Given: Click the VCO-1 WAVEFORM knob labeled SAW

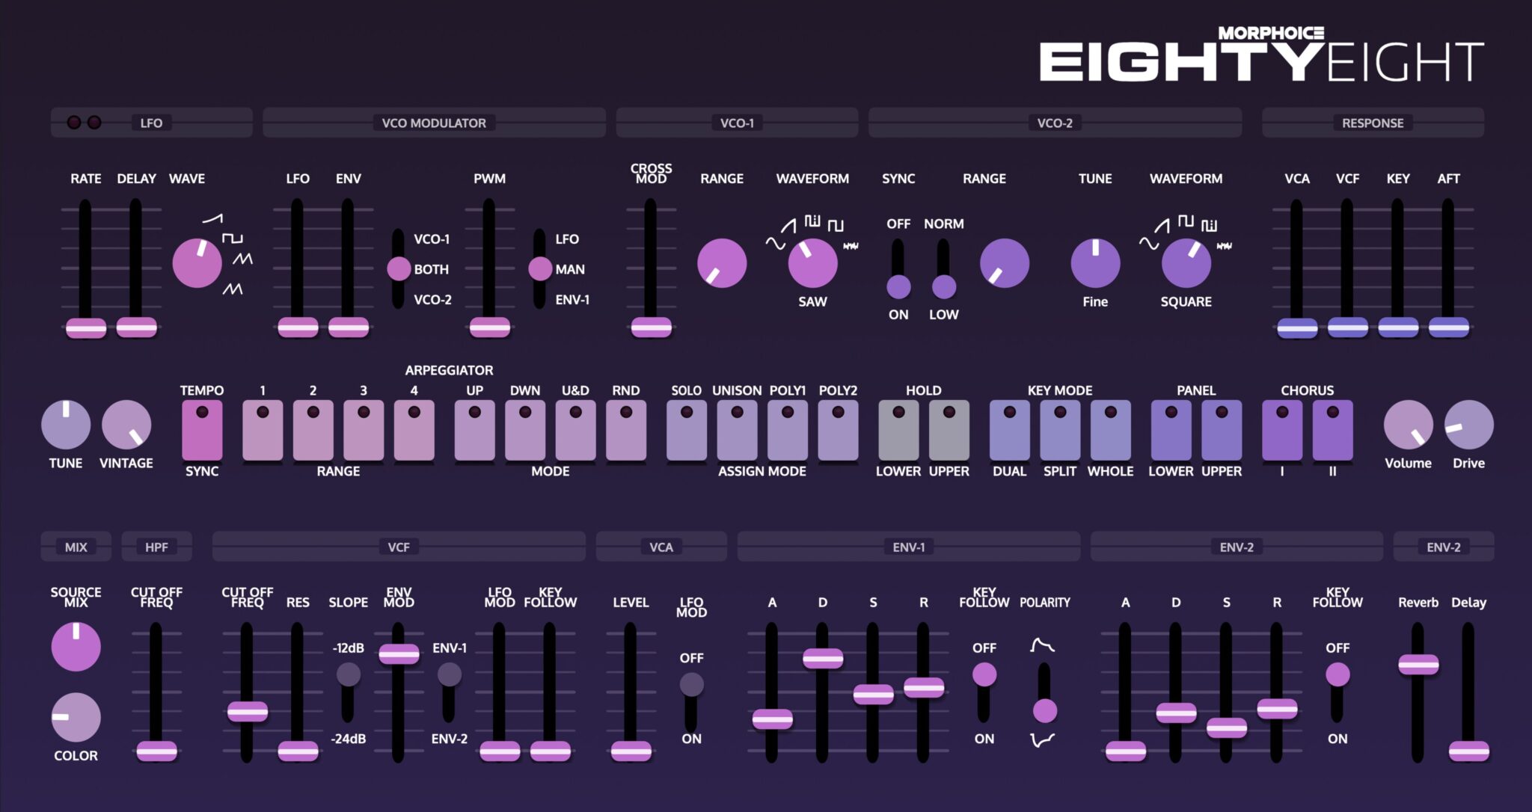Looking at the screenshot, I should [x=812, y=263].
